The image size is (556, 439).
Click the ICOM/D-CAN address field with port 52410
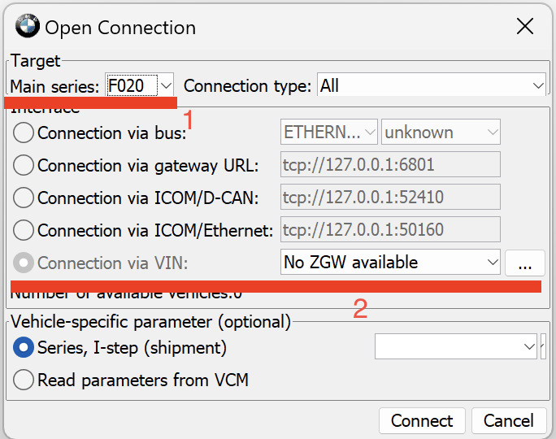click(x=390, y=198)
